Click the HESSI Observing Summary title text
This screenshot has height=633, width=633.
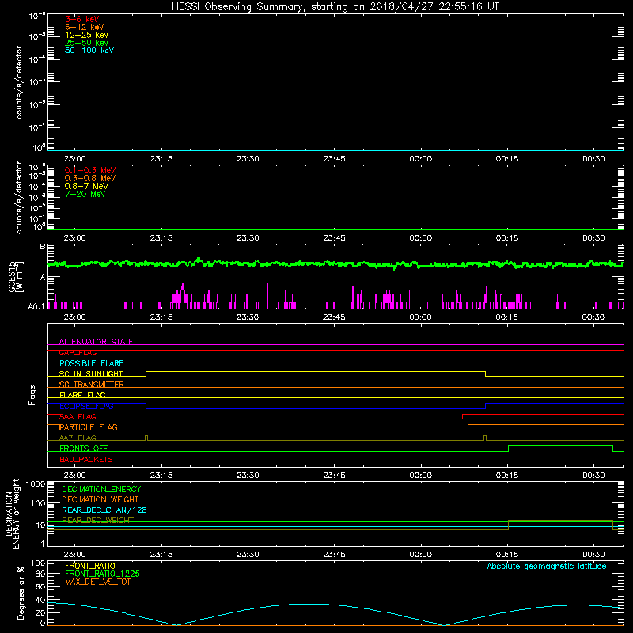(335, 7)
